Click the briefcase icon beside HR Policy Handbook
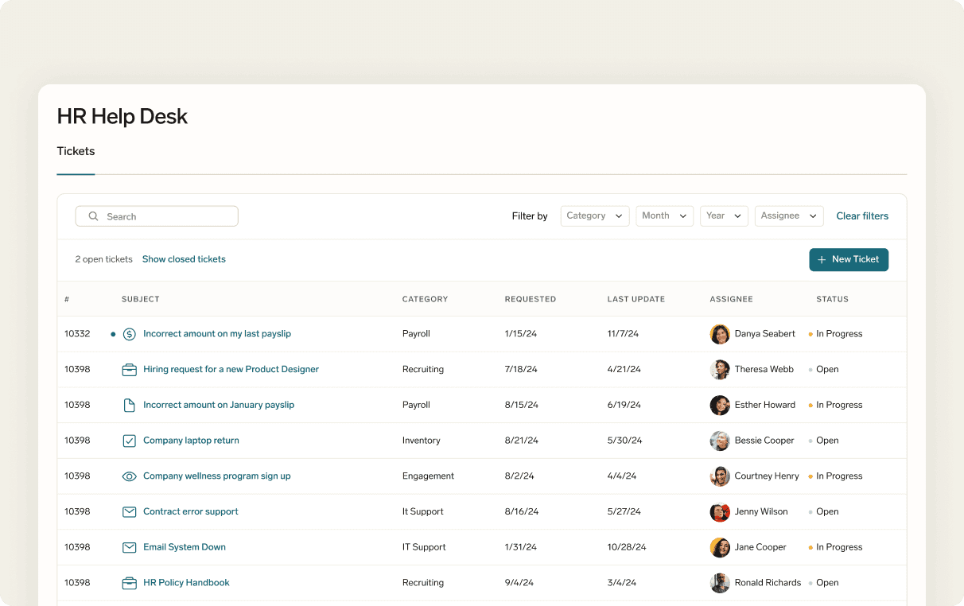The height and width of the screenshot is (606, 964). [129, 583]
